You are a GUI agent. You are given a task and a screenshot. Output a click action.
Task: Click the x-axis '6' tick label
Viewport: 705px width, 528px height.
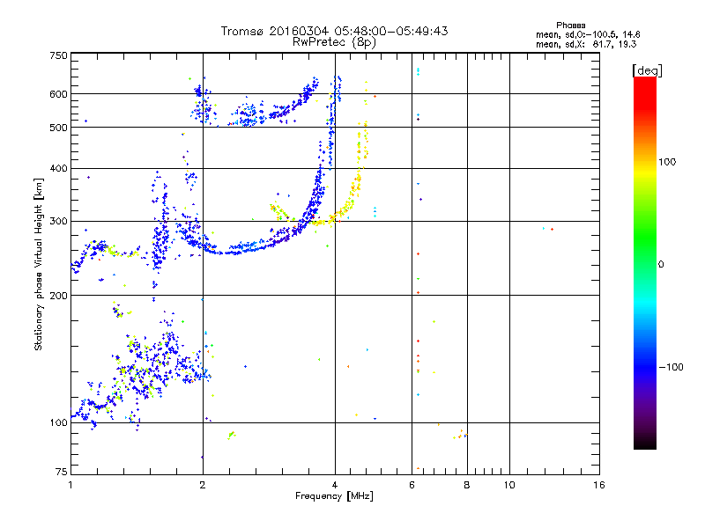coord(412,485)
